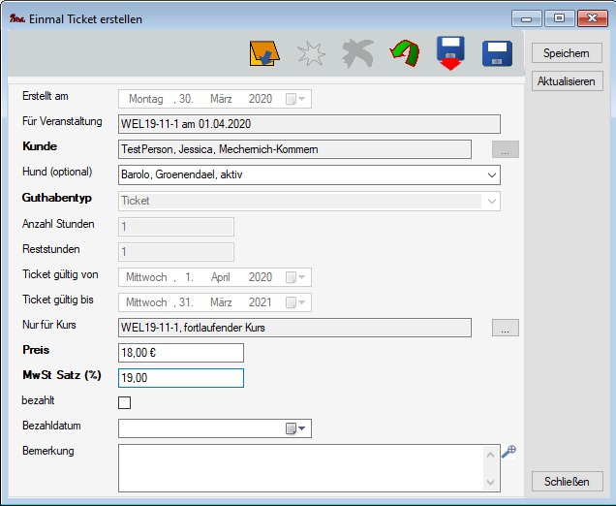The image size is (616, 506).
Task: Click the green undo arrow icon
Action: pyautogui.click(x=404, y=54)
